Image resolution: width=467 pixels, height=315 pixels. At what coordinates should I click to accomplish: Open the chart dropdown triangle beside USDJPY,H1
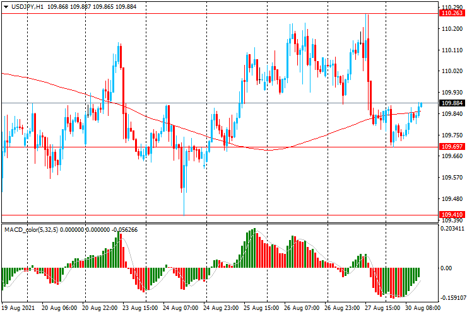pyautogui.click(x=6, y=7)
